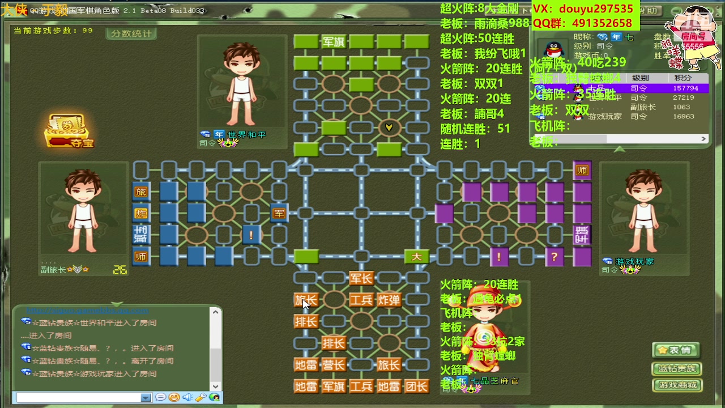Select the orange 旅长 piece beside 营长
Viewport: 725px width, 408px height.
pyautogui.click(x=389, y=364)
